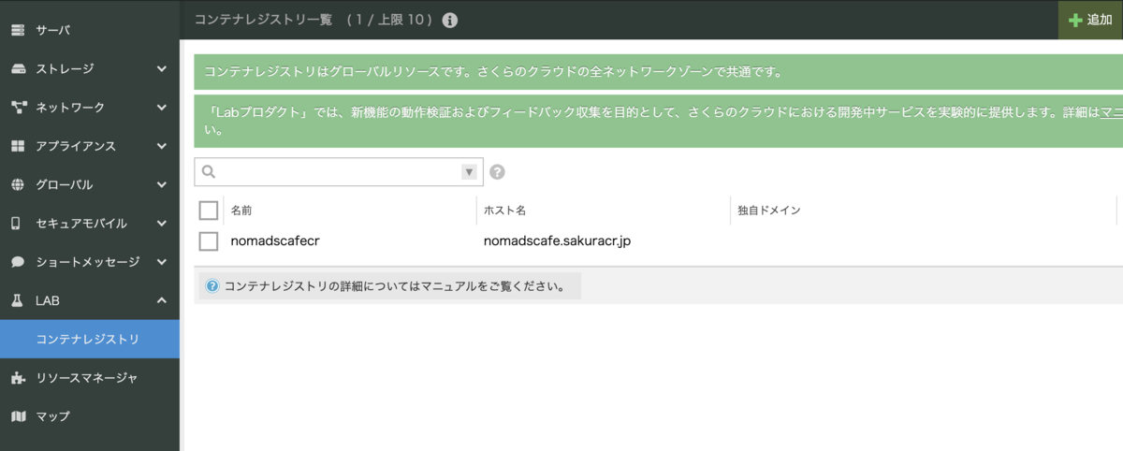Viewport: 1123px width, 451px height.
Task: Open the manual link in Lab product notice
Action: (x=1111, y=111)
